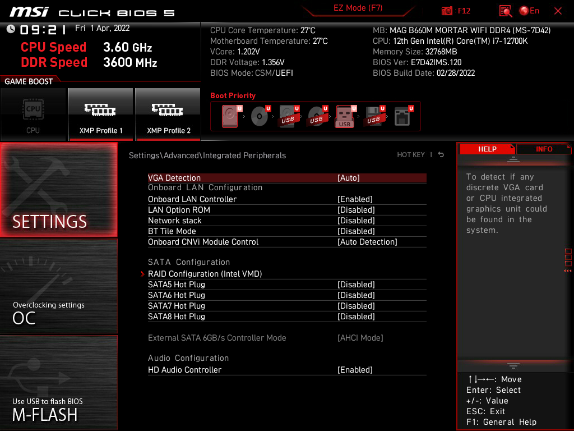Click the CPU chip Game Boost icon

[33, 109]
